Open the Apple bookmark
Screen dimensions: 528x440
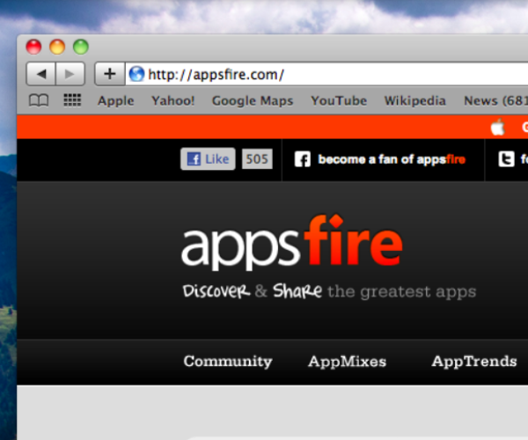click(x=116, y=100)
